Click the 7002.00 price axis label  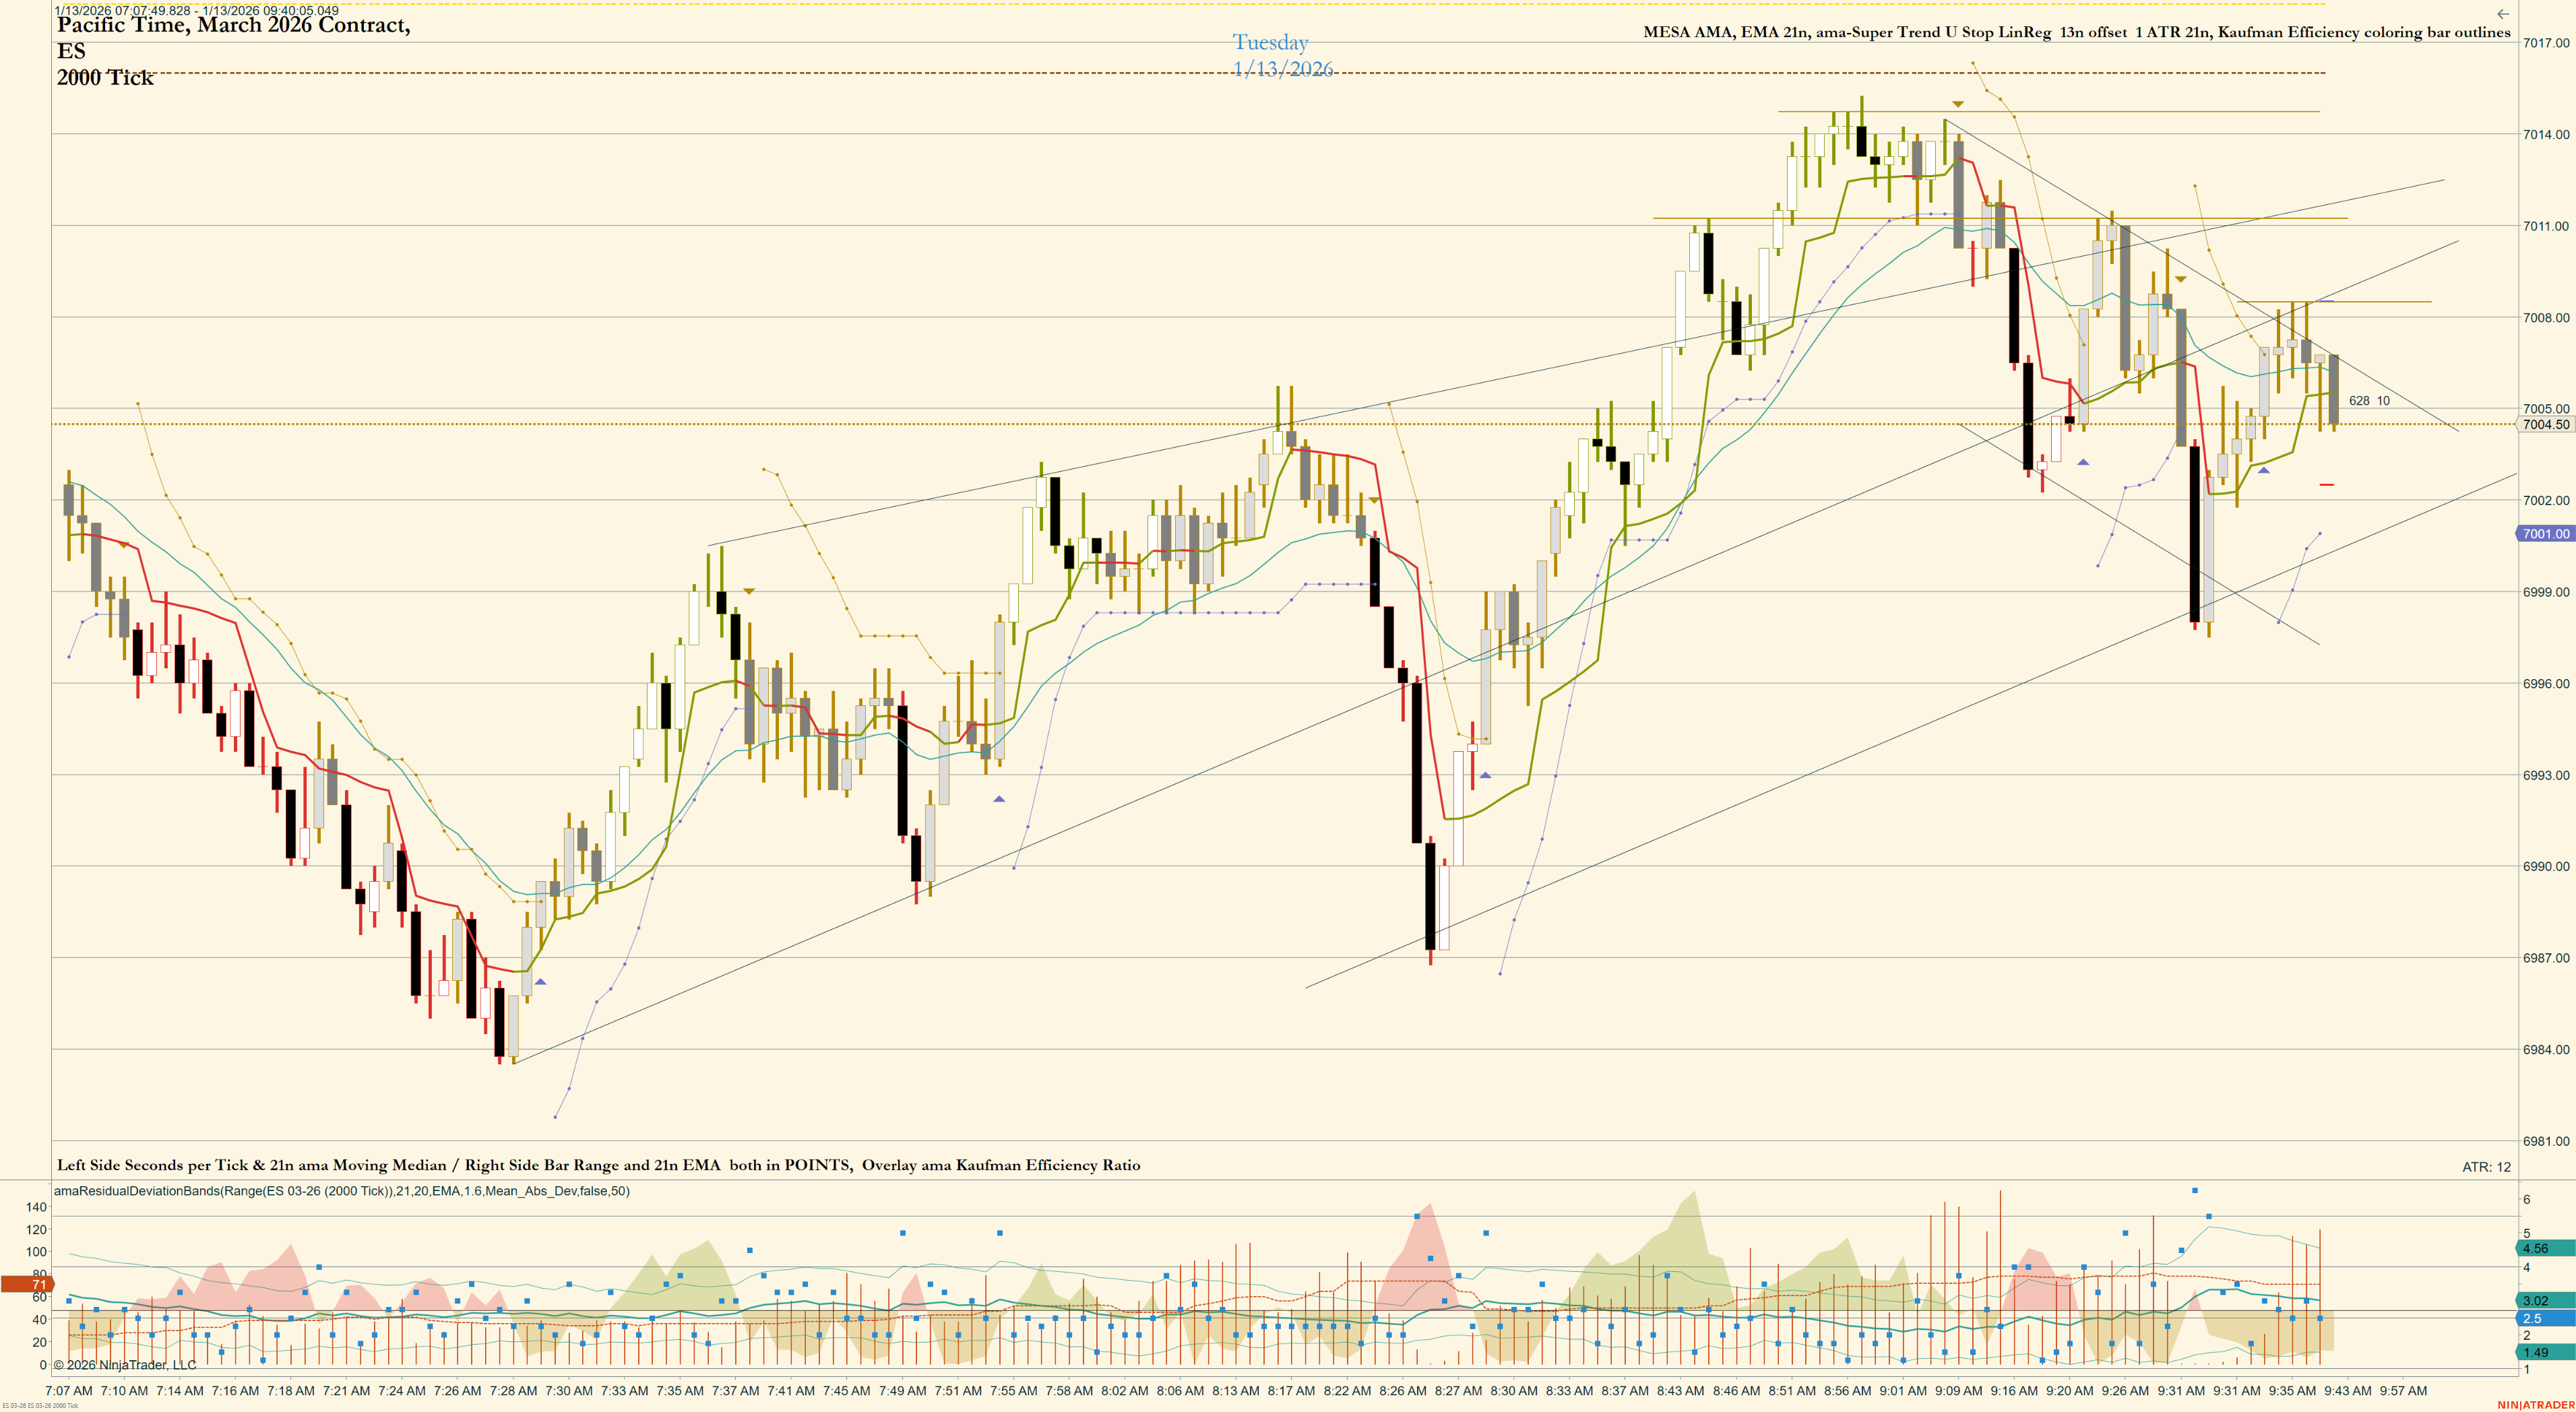click(x=2546, y=500)
